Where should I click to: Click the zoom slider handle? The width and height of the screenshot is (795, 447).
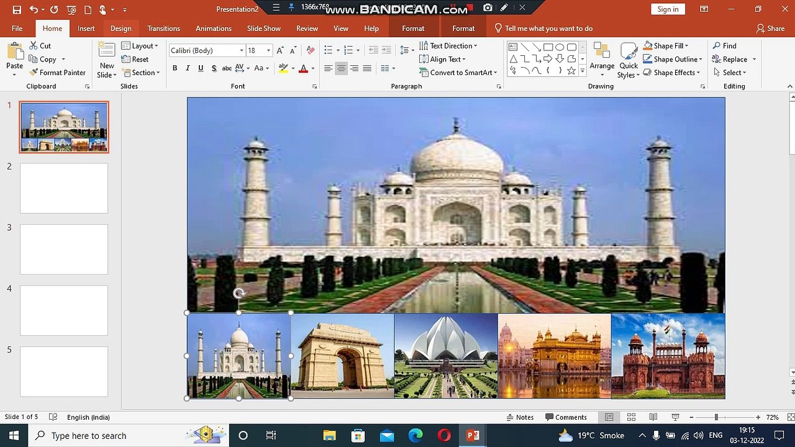click(x=716, y=417)
